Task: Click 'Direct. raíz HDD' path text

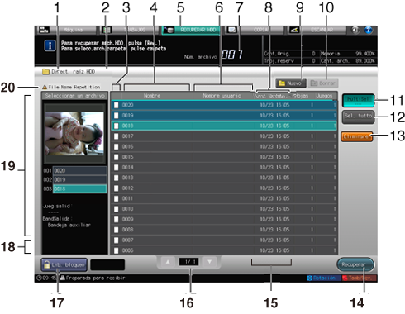Action: pyautogui.click(x=73, y=72)
